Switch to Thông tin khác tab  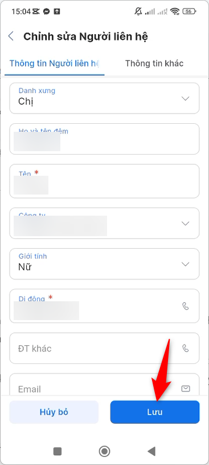154,63
